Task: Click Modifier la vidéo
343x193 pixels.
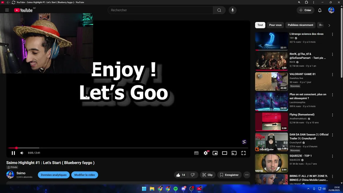Action: click(x=85, y=175)
